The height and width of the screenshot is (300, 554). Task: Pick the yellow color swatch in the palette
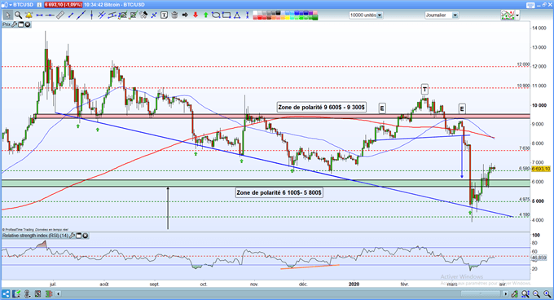pyautogui.click(x=287, y=18)
